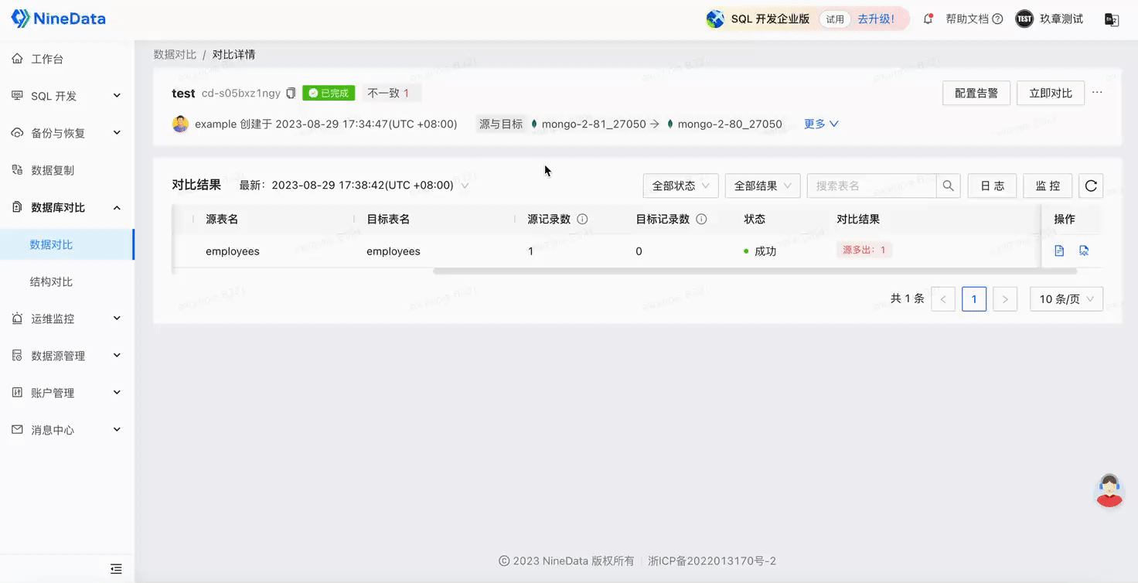This screenshot has width=1138, height=583.
Task: Click the search magnifier icon
Action: 948,186
